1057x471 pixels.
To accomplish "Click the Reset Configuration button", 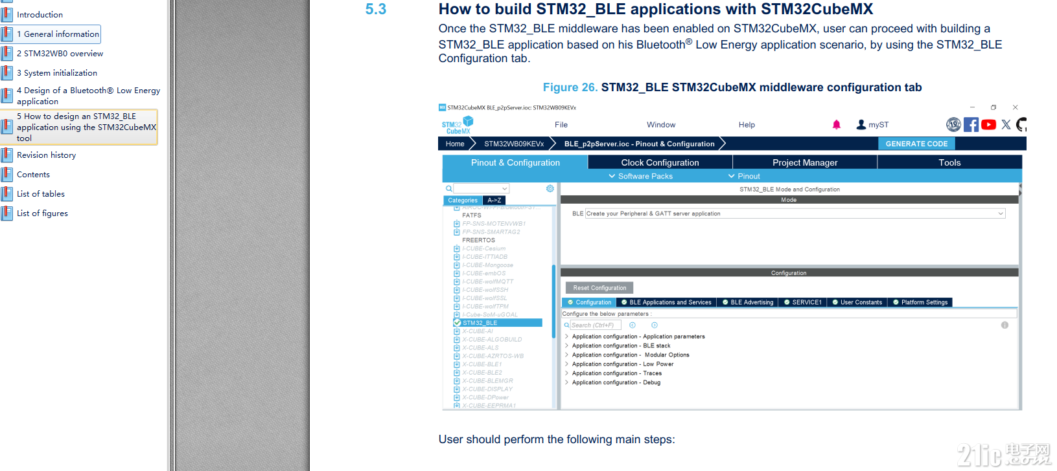I will [599, 288].
